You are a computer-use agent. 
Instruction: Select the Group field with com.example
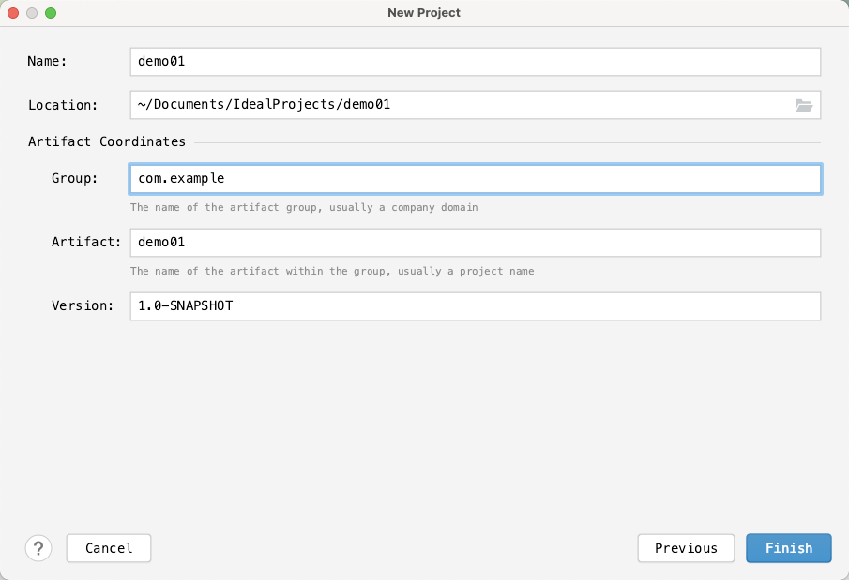pyautogui.click(x=476, y=179)
